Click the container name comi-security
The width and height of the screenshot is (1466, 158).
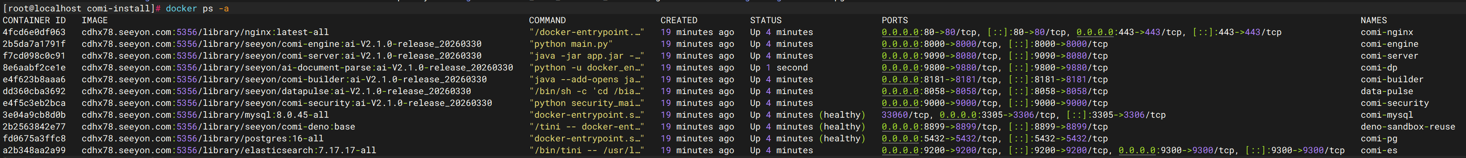1395,103
